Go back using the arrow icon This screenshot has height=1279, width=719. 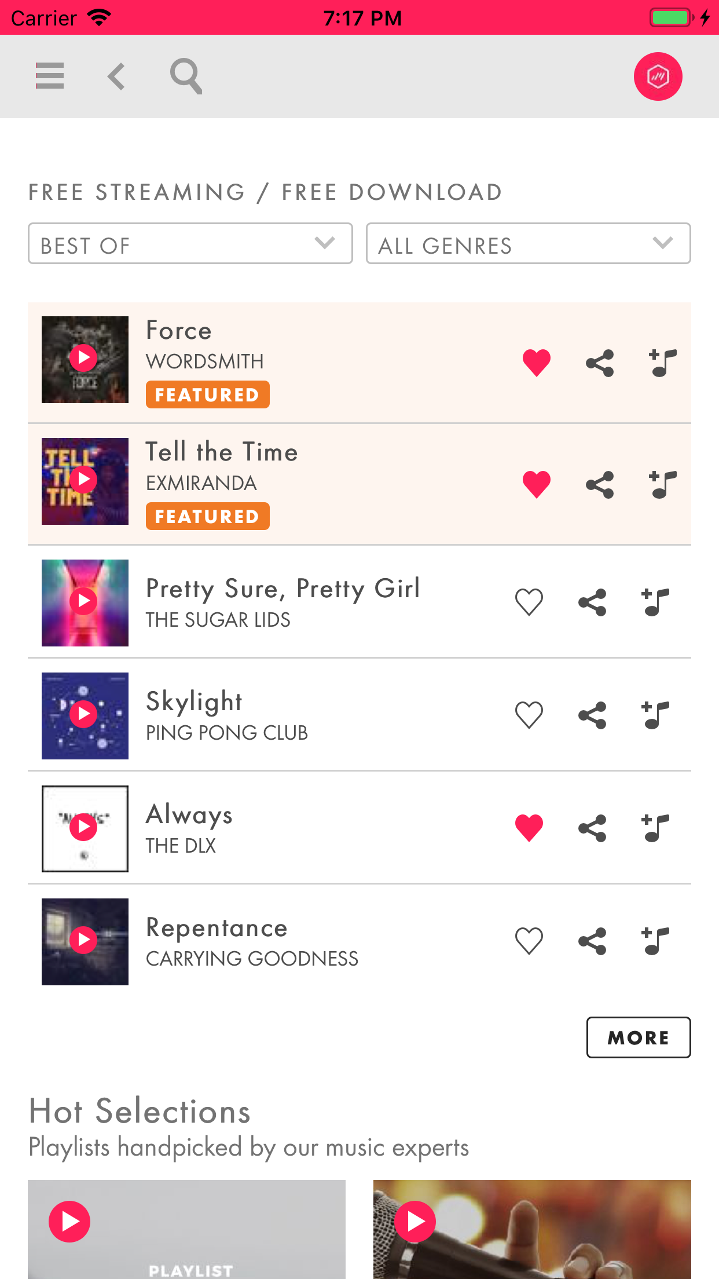[x=116, y=76]
